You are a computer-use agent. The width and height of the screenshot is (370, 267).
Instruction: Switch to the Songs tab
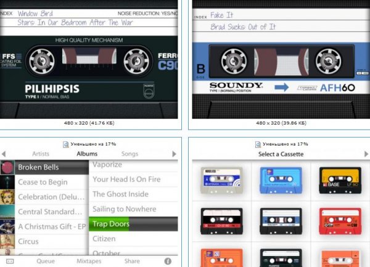(x=129, y=154)
